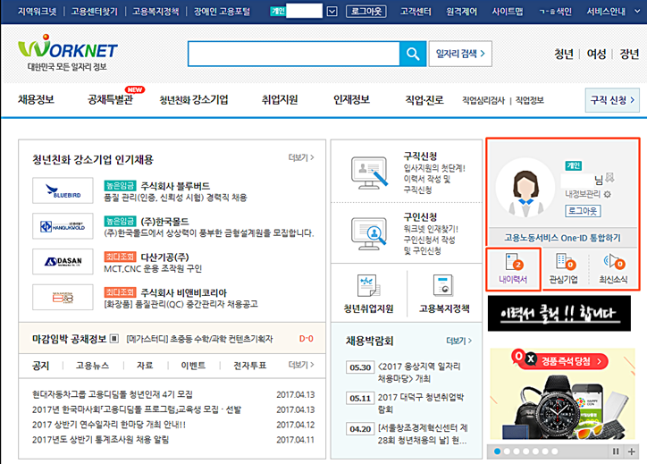Open 주식회사 블루버드 job posting
The image size is (647, 464).
pos(175,186)
